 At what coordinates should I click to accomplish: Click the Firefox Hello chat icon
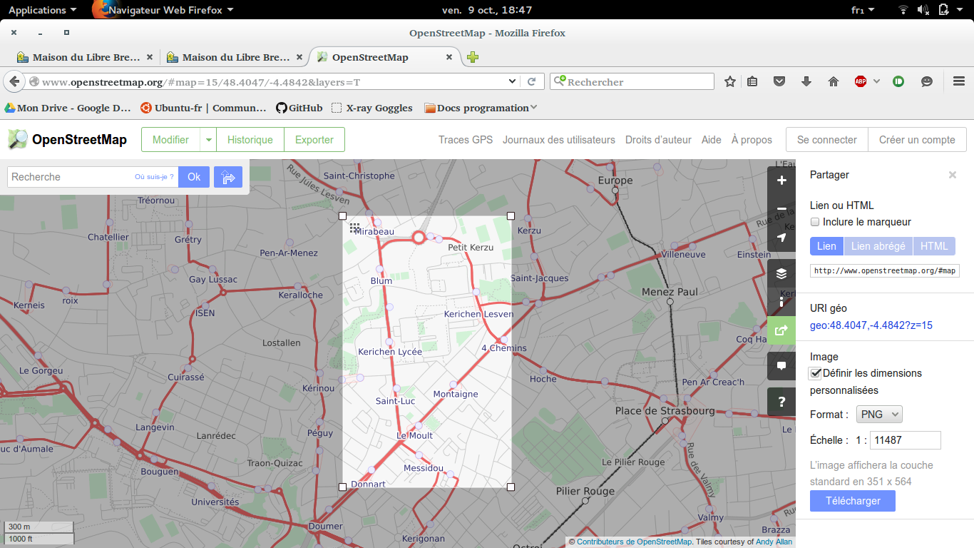[x=926, y=82]
